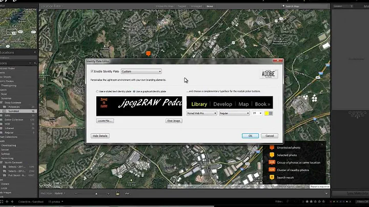Click the Clear Image button
This screenshot has height=207, width=369.
[x=174, y=121]
